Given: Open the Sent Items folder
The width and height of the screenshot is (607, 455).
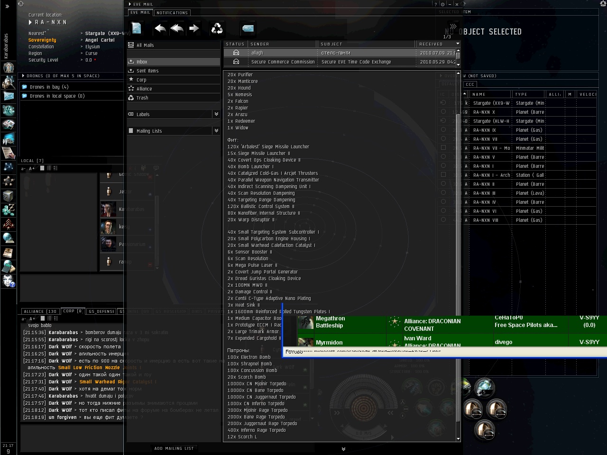Looking at the screenshot, I should click(x=174, y=71).
